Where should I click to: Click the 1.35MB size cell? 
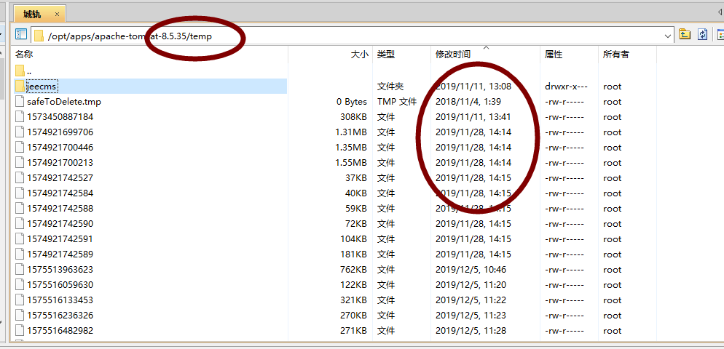click(x=351, y=148)
